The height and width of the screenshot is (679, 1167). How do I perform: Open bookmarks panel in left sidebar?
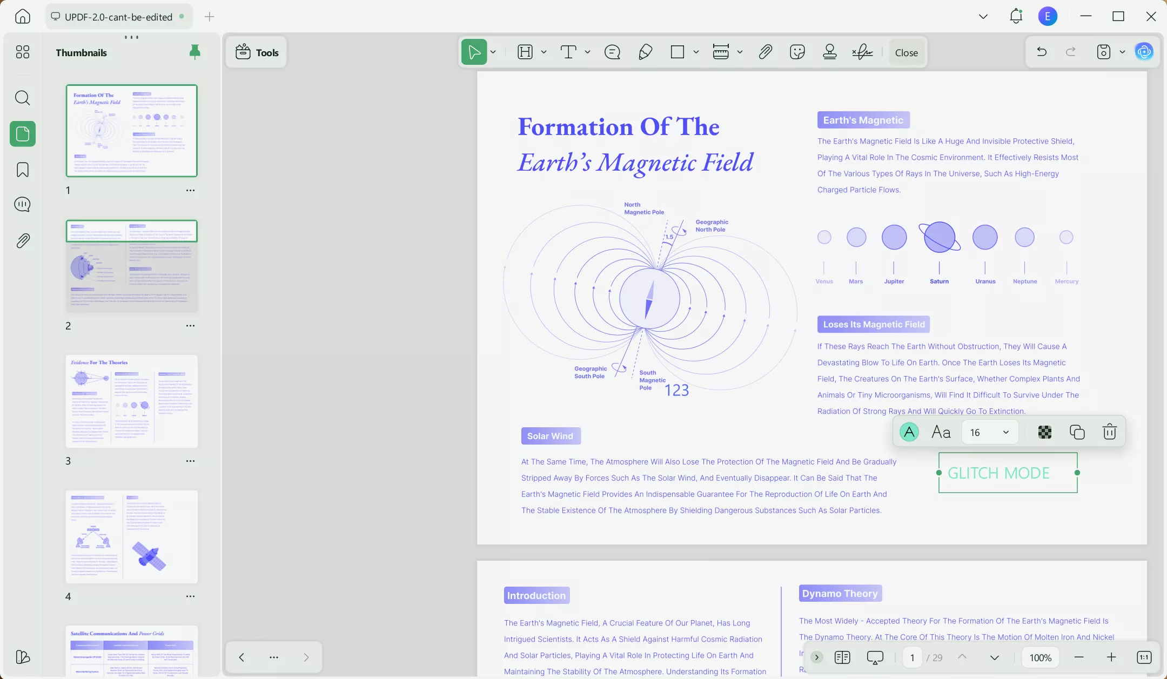pos(23,170)
